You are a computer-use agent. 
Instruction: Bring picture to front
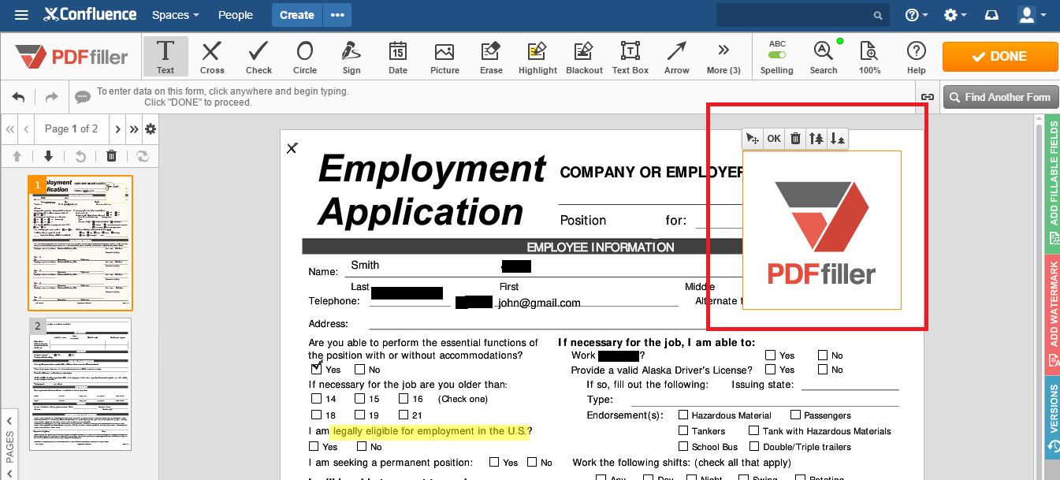816,139
